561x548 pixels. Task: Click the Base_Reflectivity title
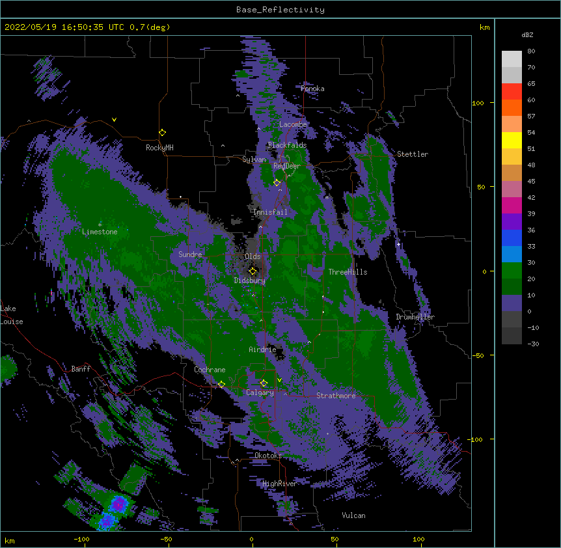tap(280, 10)
